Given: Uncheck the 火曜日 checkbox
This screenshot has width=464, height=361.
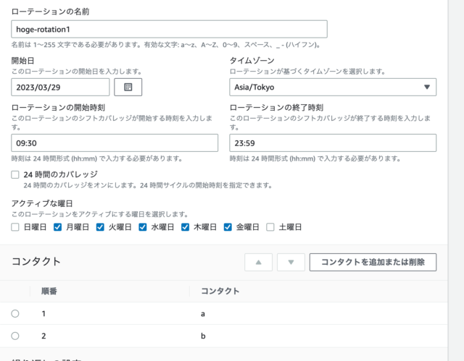Looking at the screenshot, I should click(x=101, y=227).
